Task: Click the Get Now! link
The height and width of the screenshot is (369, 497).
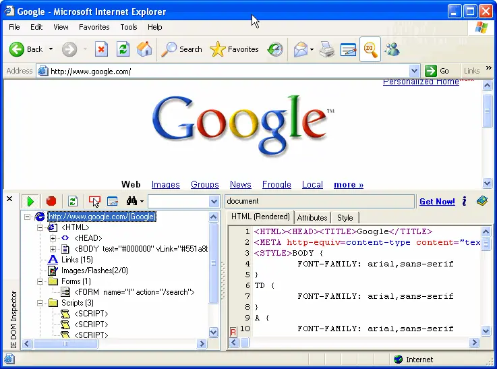Action: coord(437,202)
